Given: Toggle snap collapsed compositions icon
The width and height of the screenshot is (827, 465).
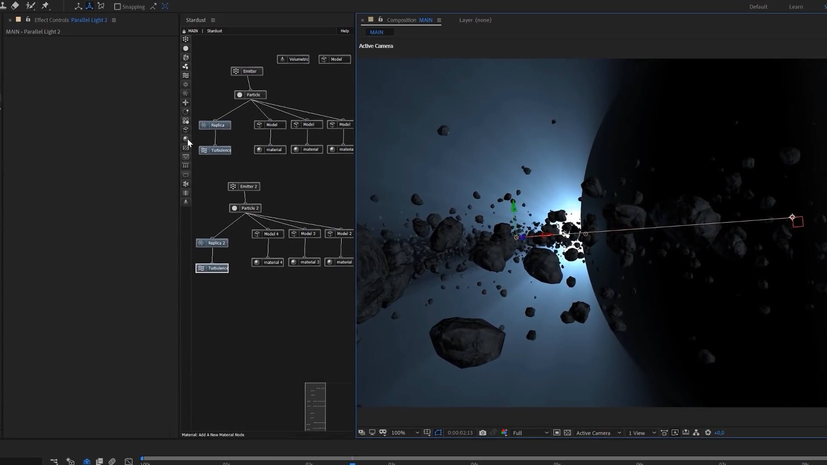Looking at the screenshot, I should click(x=165, y=6).
